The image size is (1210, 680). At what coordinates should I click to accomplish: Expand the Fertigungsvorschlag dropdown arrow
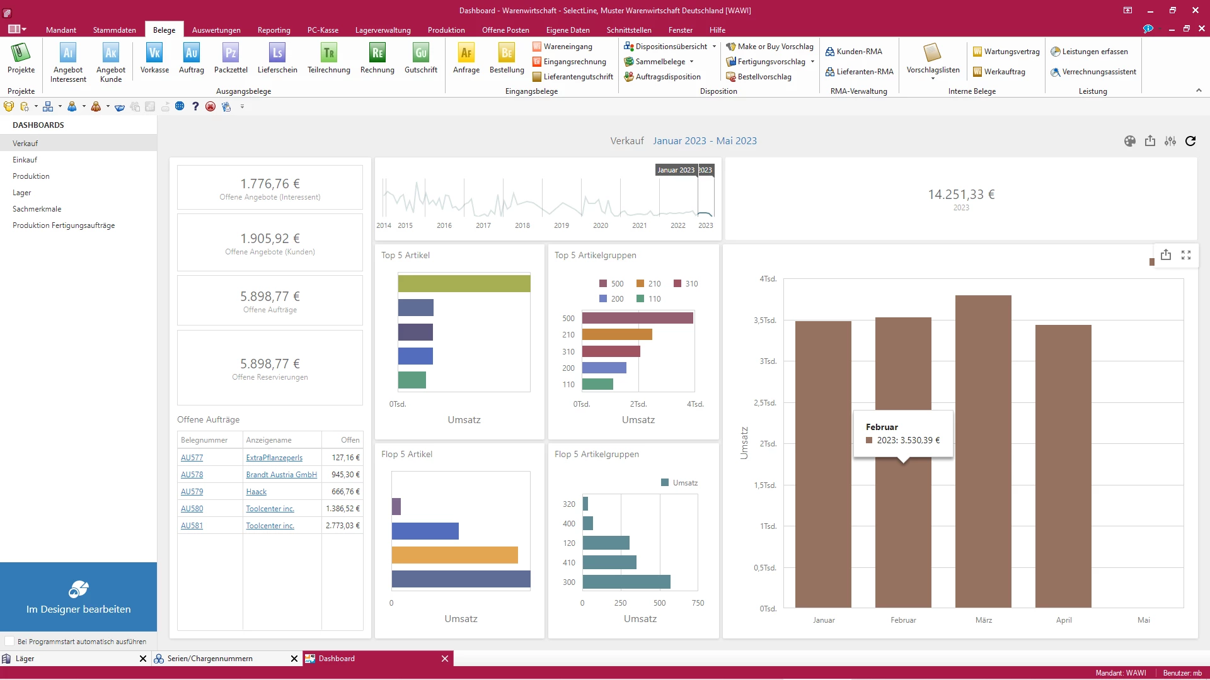[x=812, y=62]
